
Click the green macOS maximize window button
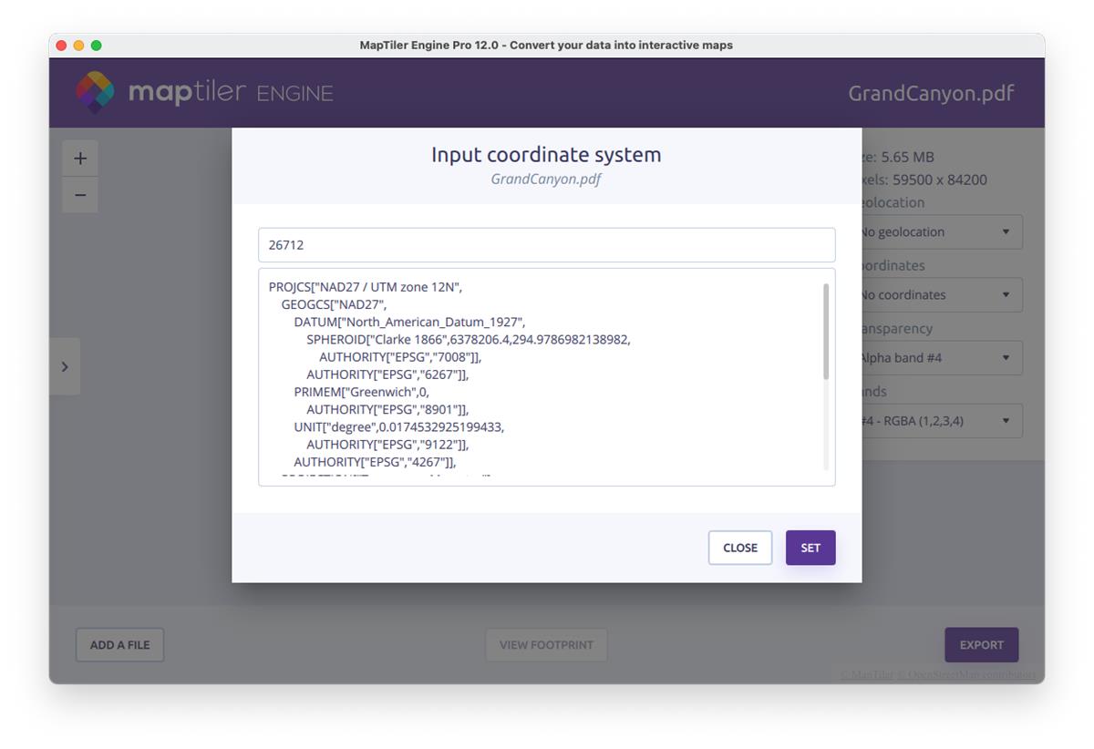coord(97,46)
